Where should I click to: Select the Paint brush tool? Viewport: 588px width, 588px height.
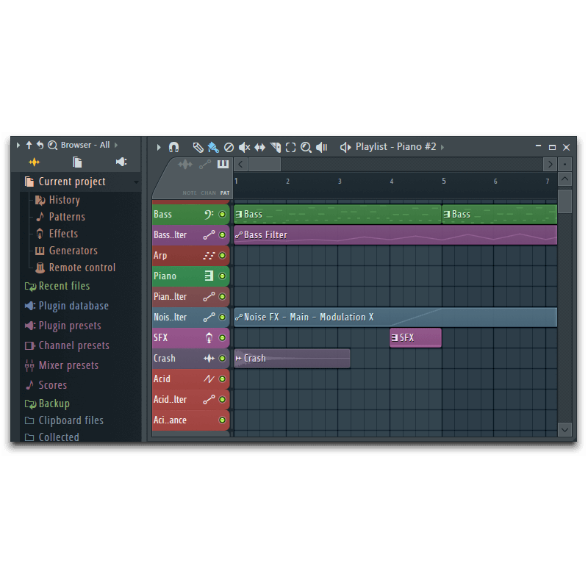click(213, 147)
